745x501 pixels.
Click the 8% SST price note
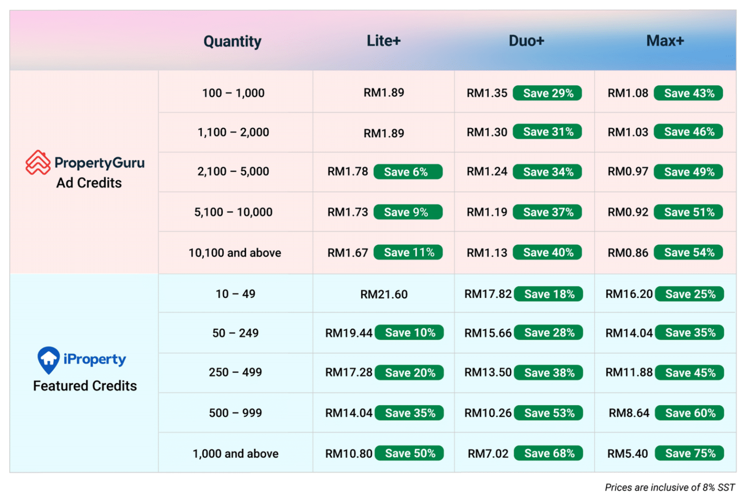[x=669, y=487]
